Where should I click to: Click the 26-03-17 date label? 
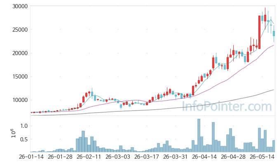[147, 157]
